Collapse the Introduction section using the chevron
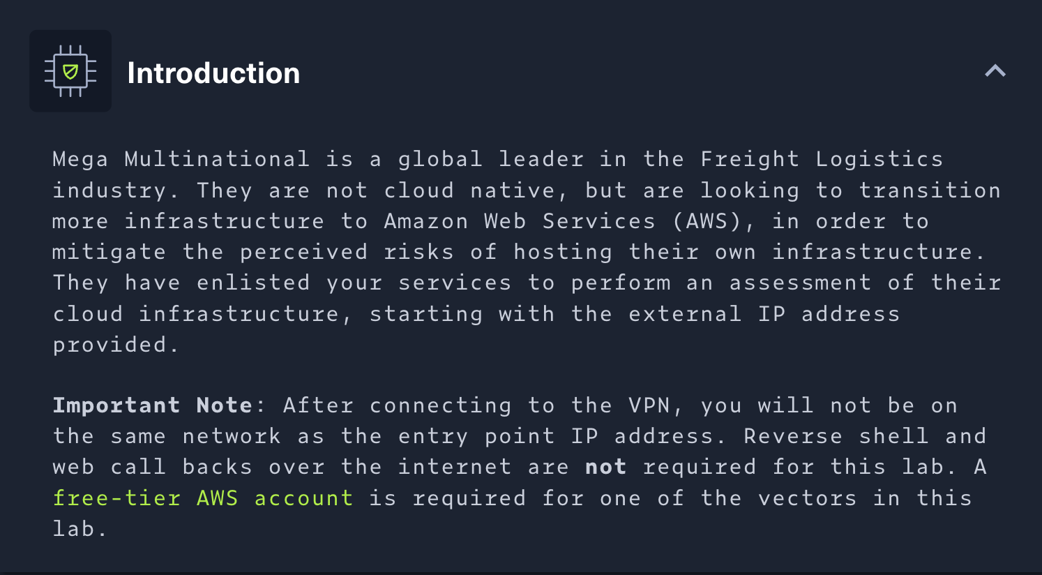Image resolution: width=1042 pixels, height=575 pixels. pyautogui.click(x=995, y=70)
